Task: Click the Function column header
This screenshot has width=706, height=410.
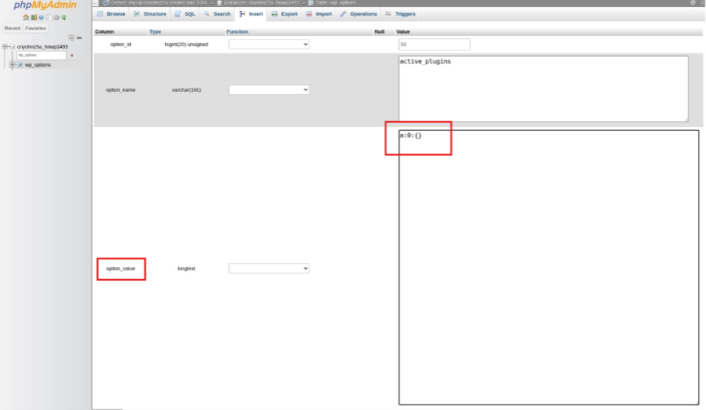Action: point(237,31)
